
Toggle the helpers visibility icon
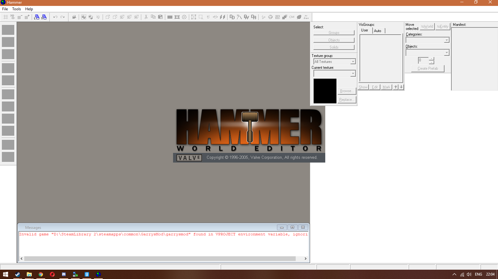pos(263,17)
